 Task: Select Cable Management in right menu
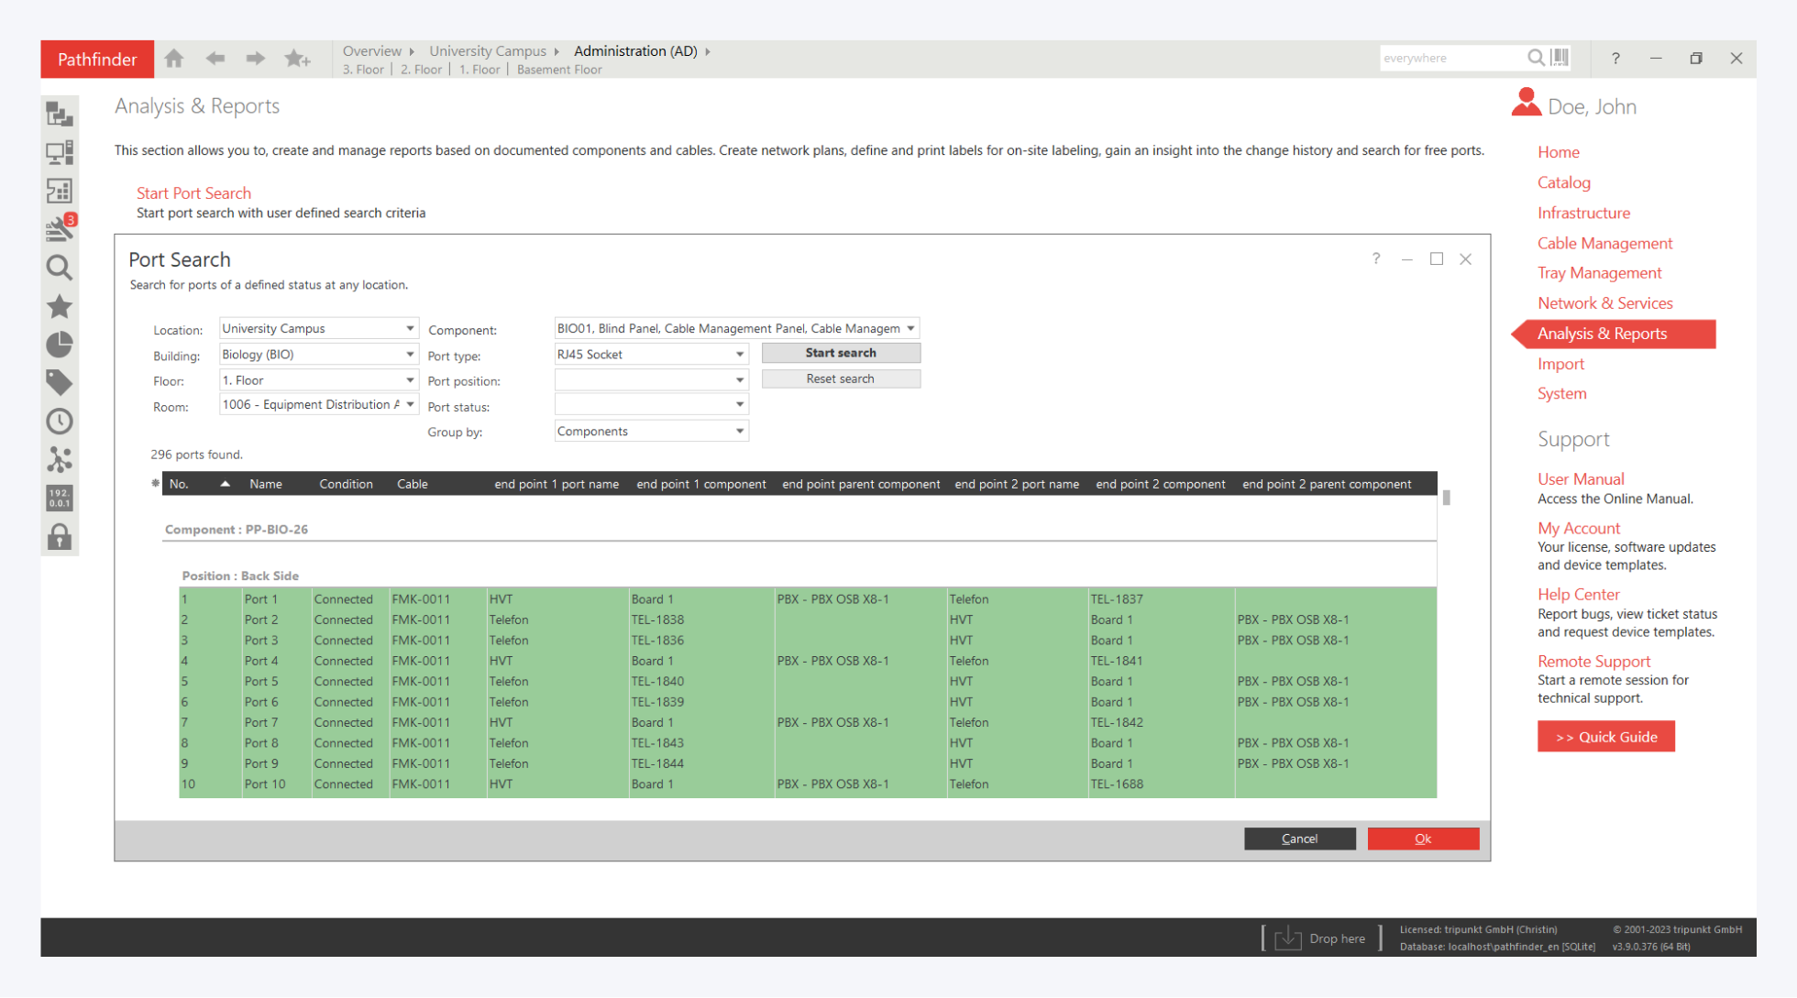click(1604, 243)
